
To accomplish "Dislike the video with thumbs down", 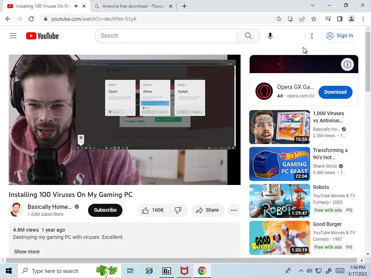I will [178, 210].
